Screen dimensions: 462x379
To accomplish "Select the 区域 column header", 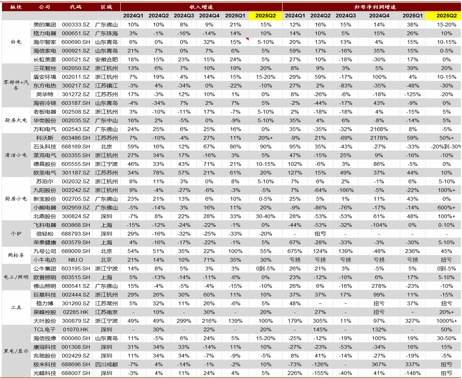I will coord(106,7).
